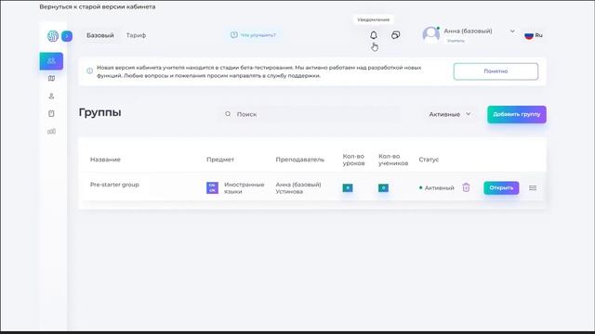Open the Активные filter dropdown
This screenshot has width=595, height=334.
[x=450, y=114]
